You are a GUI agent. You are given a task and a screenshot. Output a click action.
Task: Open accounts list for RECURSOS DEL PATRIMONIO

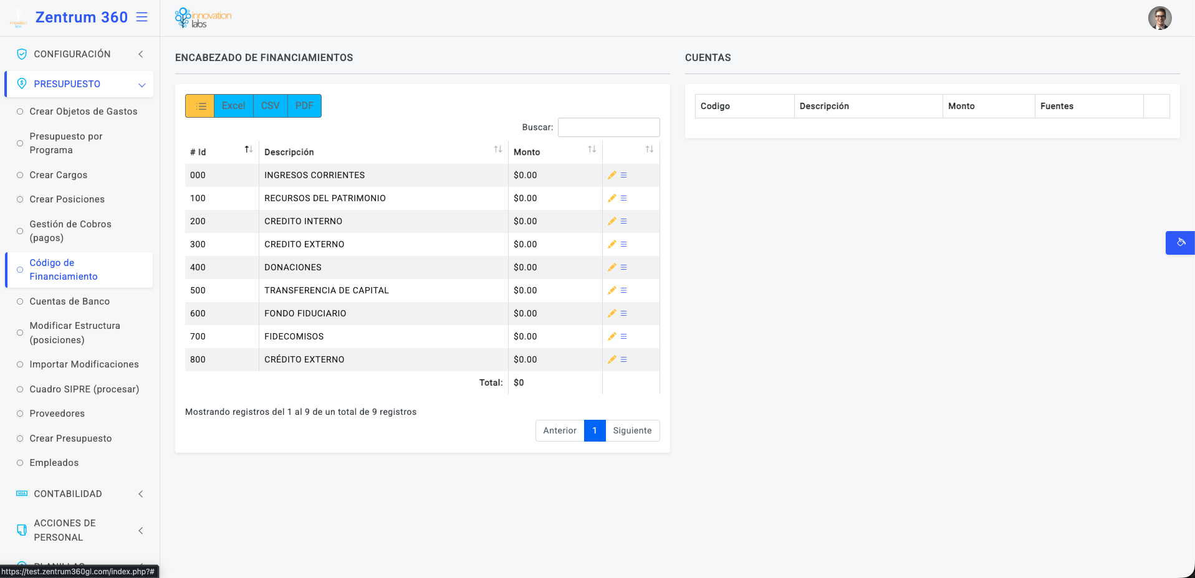[x=623, y=198]
